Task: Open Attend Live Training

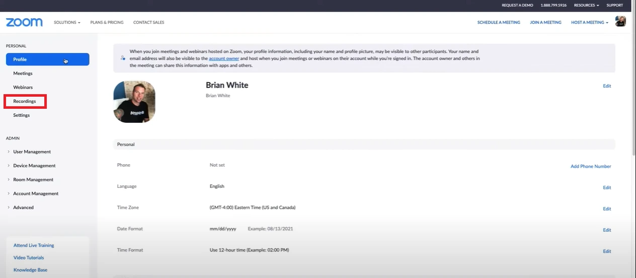Action: (x=34, y=245)
